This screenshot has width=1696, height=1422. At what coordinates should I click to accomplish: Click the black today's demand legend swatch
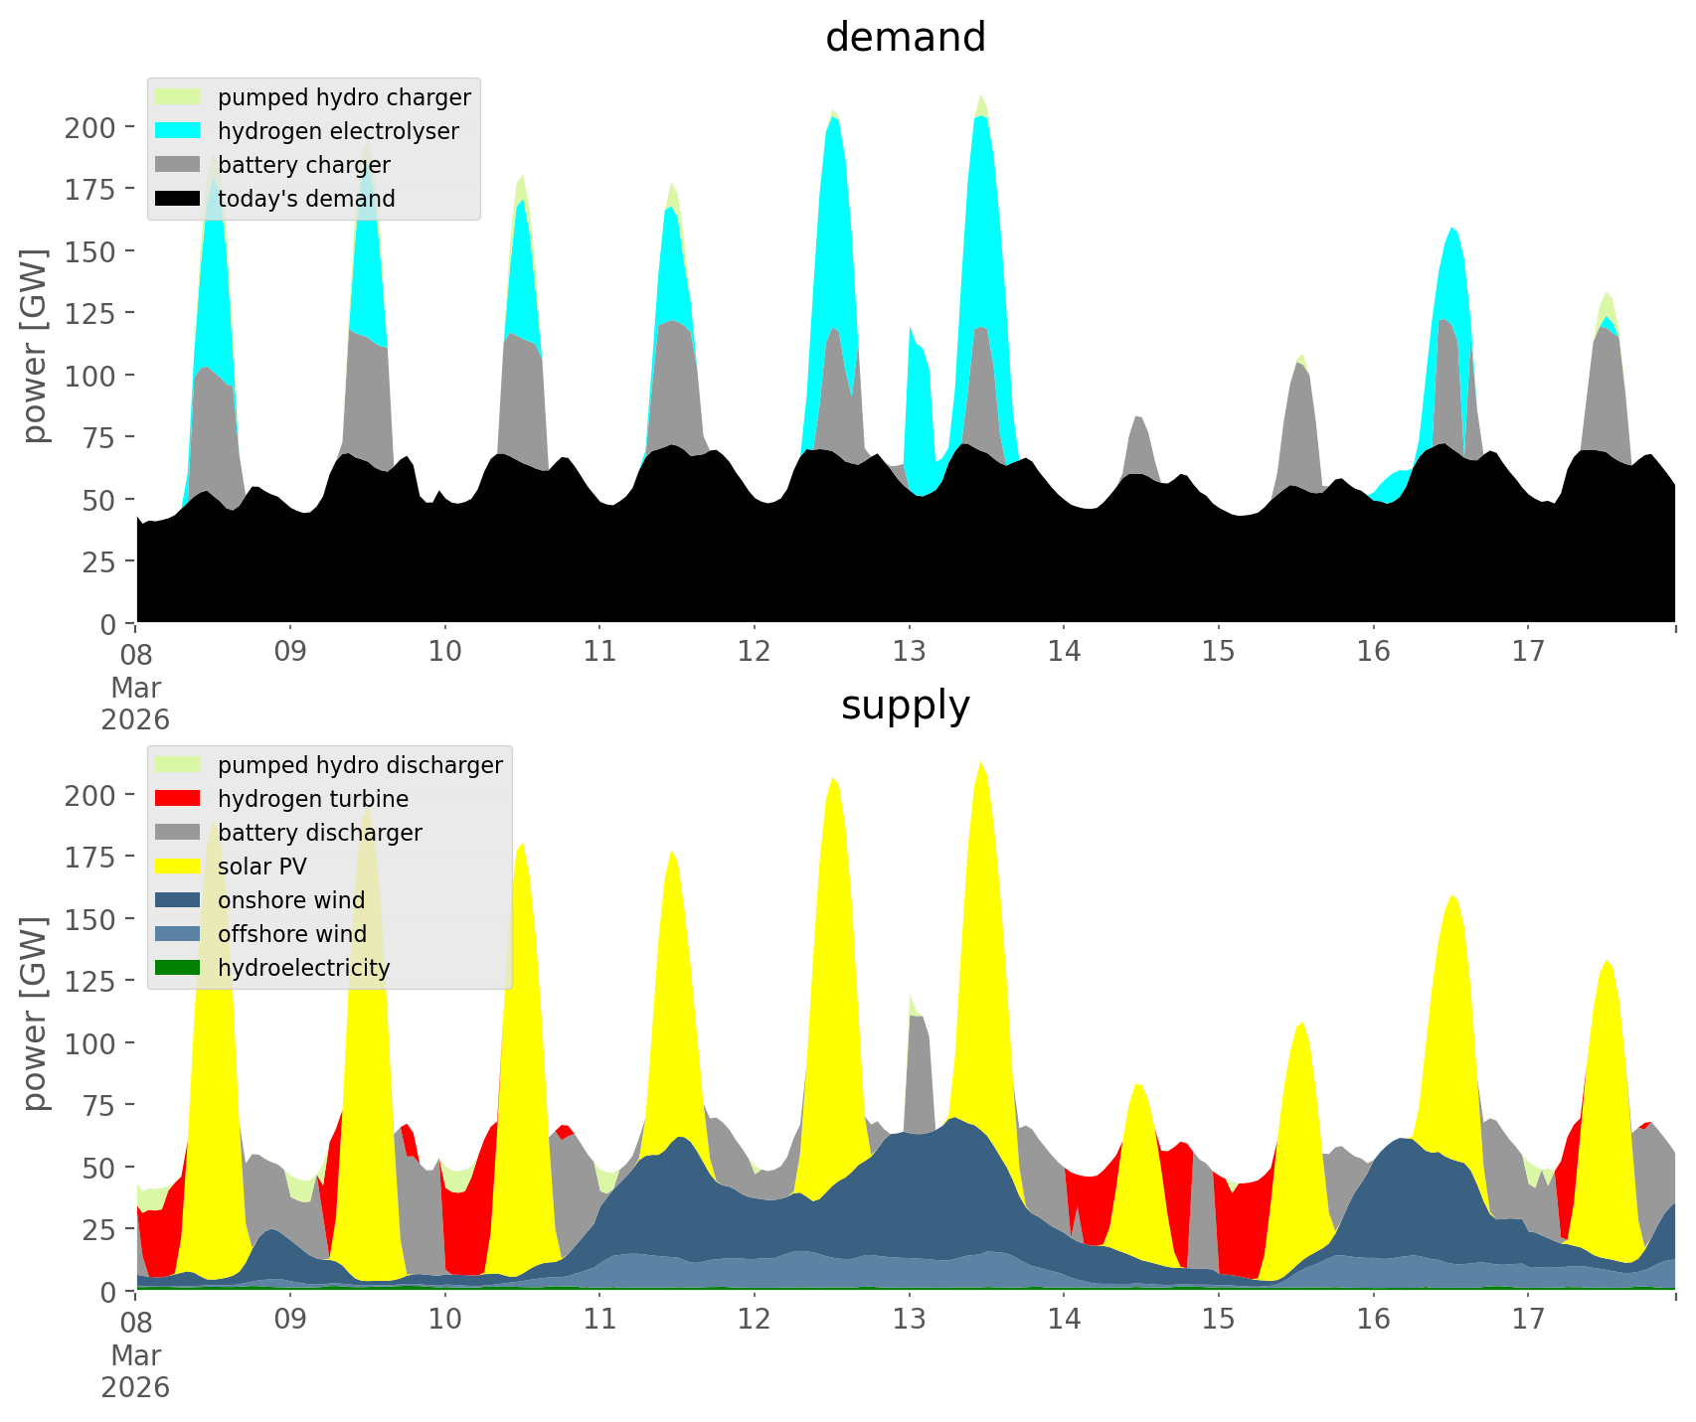178,199
